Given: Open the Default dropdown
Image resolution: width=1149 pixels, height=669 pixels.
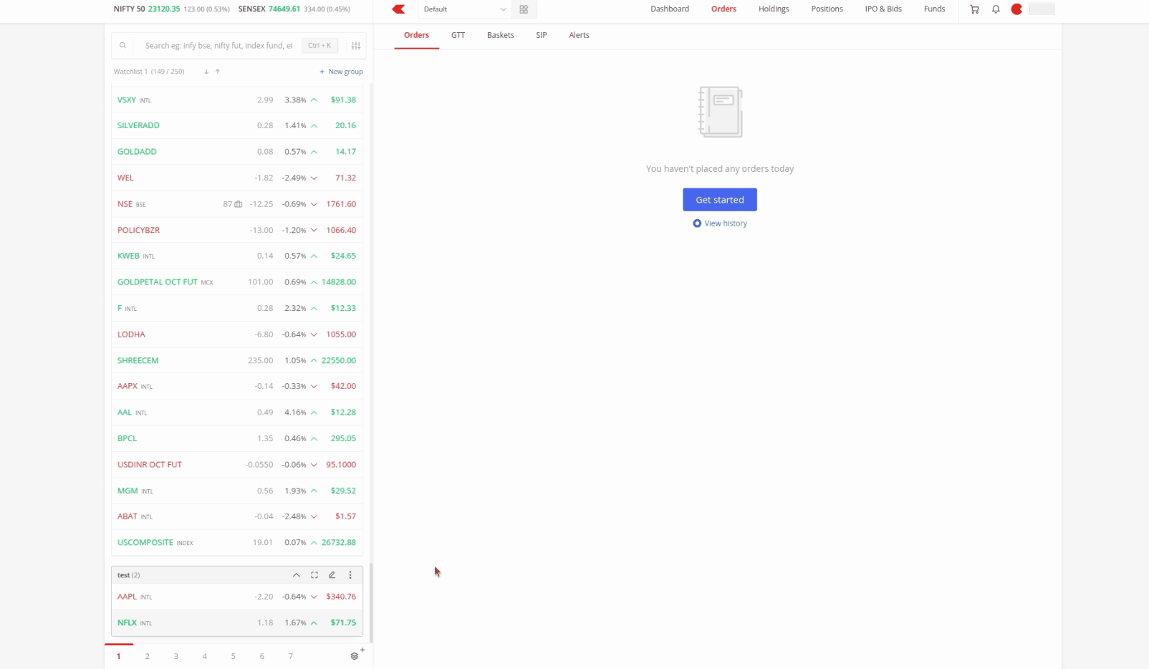Looking at the screenshot, I should tap(464, 9).
